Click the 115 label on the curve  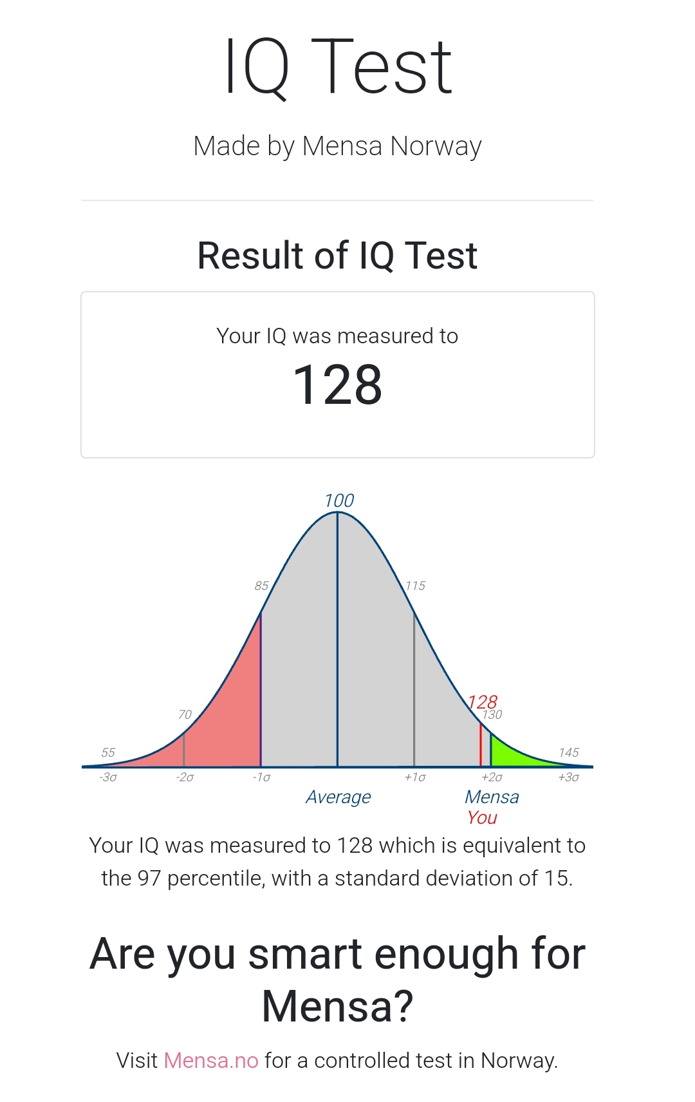coord(415,586)
